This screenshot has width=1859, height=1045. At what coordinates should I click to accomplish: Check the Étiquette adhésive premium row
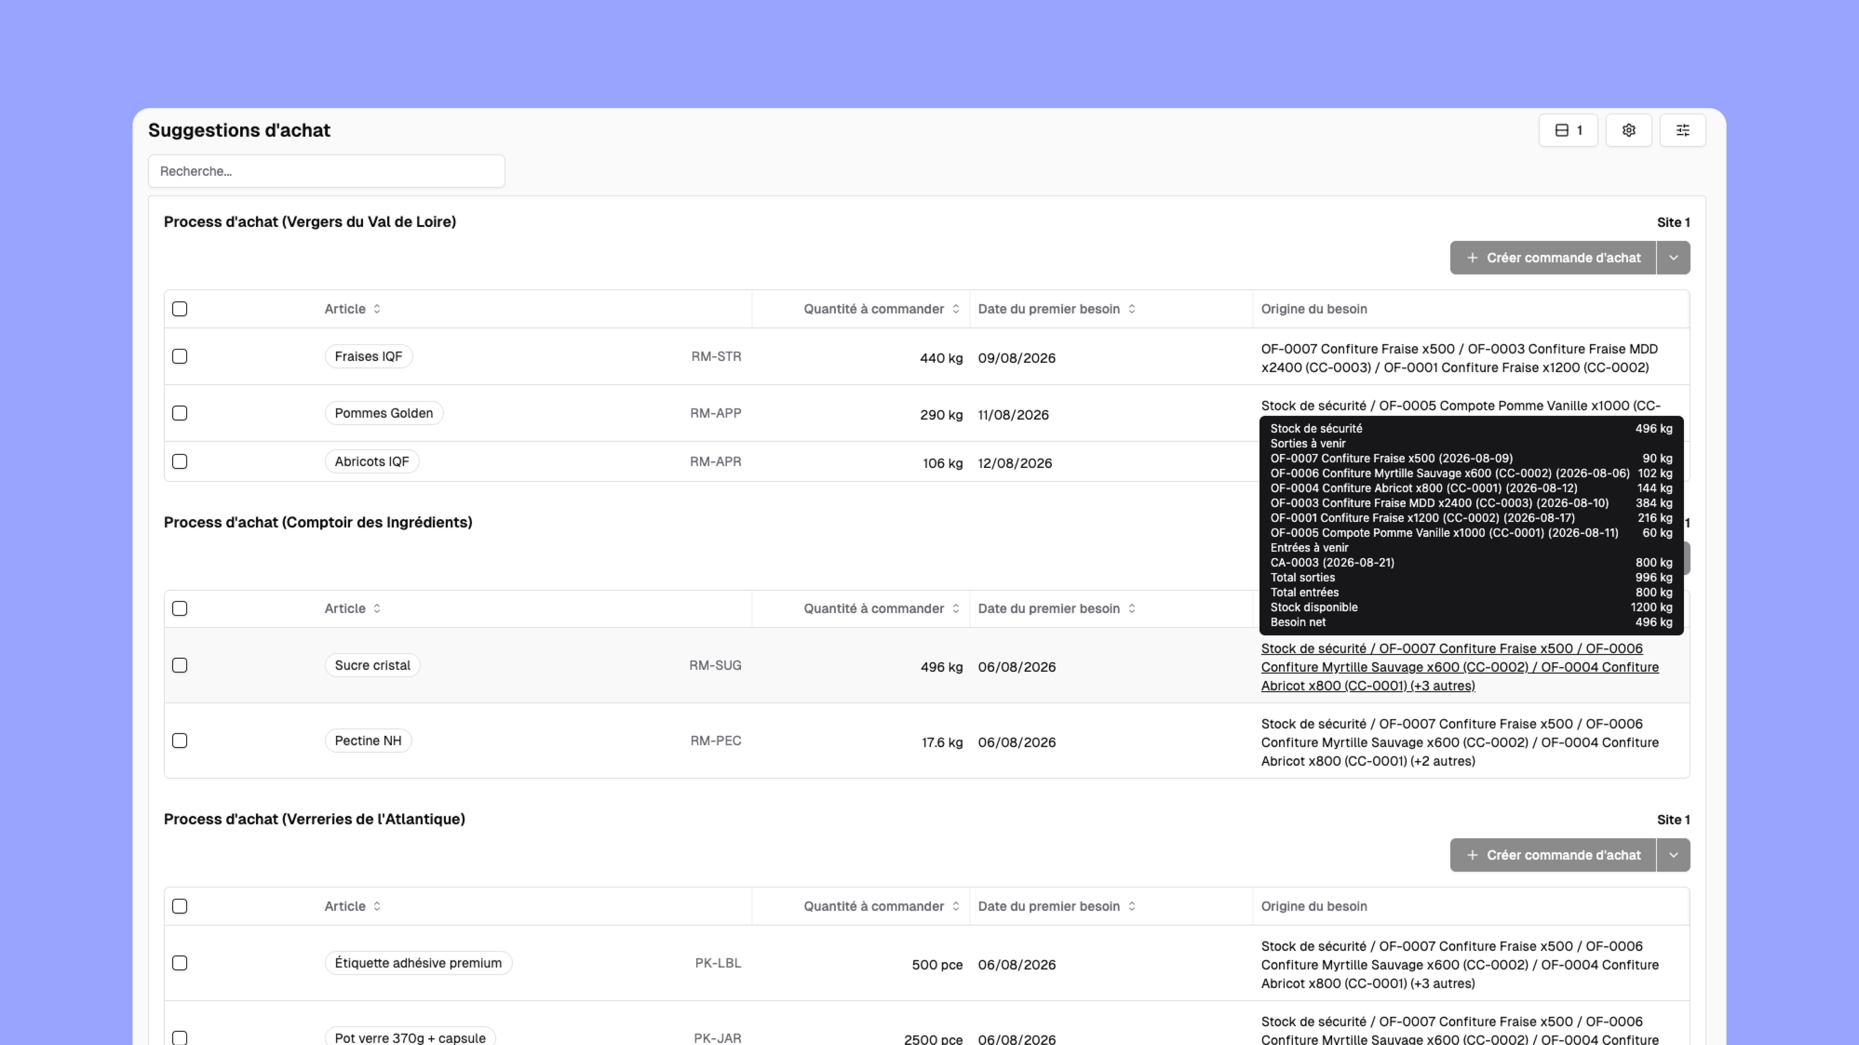pyautogui.click(x=180, y=963)
